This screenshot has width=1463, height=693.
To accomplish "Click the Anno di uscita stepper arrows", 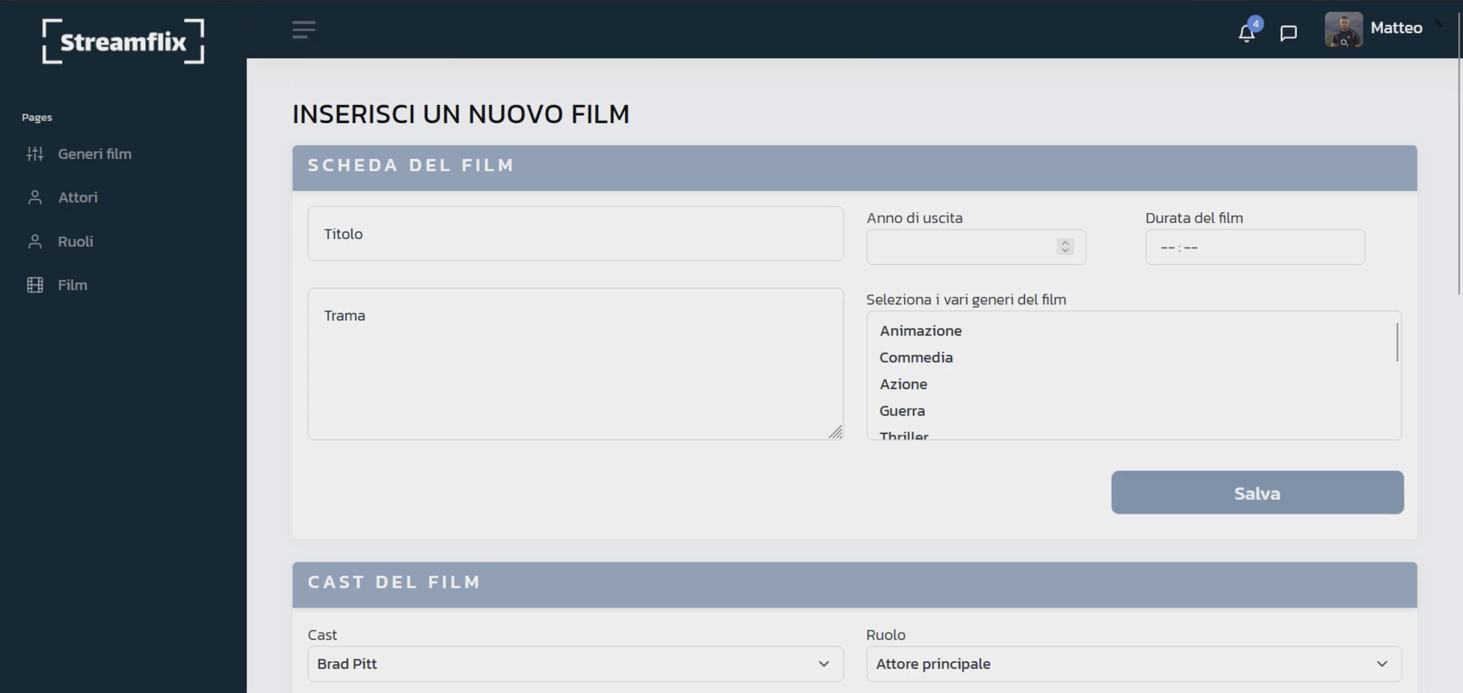I will [1065, 247].
